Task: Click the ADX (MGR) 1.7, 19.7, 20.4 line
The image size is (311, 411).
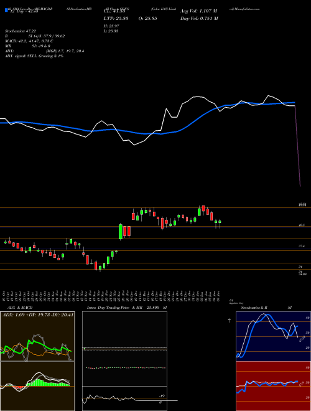Action: click(44, 51)
